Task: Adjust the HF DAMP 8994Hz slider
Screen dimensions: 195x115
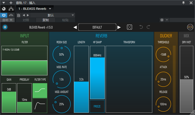Action: point(97,72)
